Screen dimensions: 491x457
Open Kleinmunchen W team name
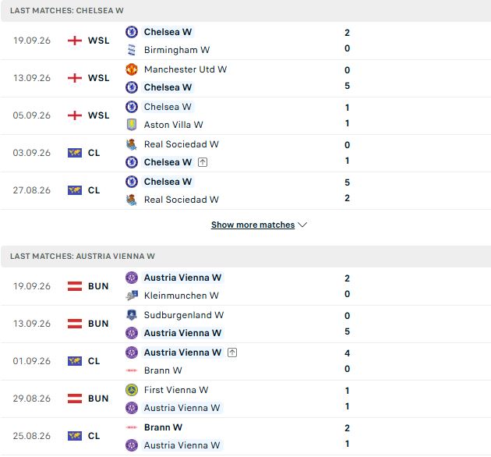(x=182, y=296)
